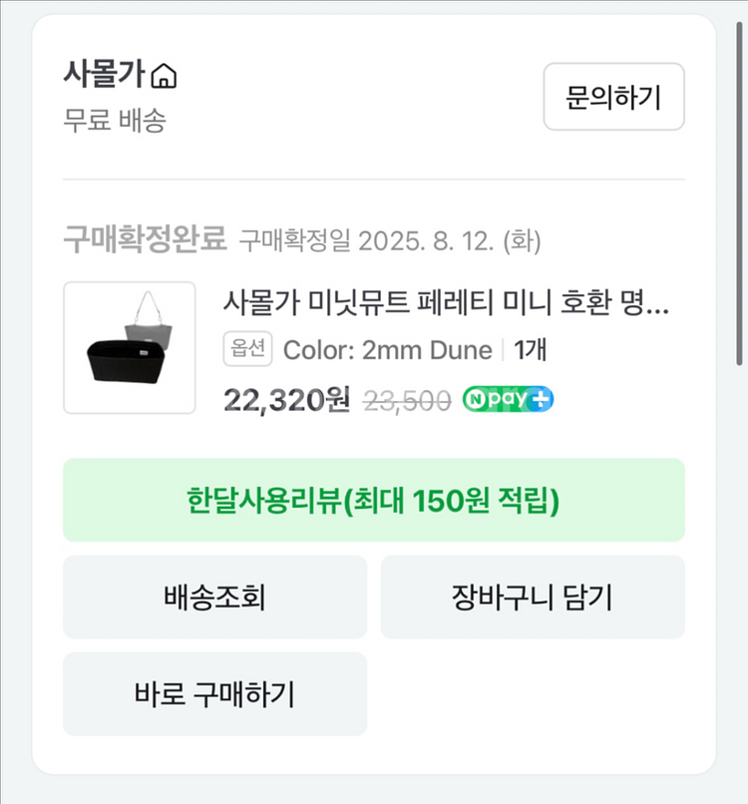748x804 pixels.
Task: Open 한달사용리뷰 review button
Action: tap(373, 500)
